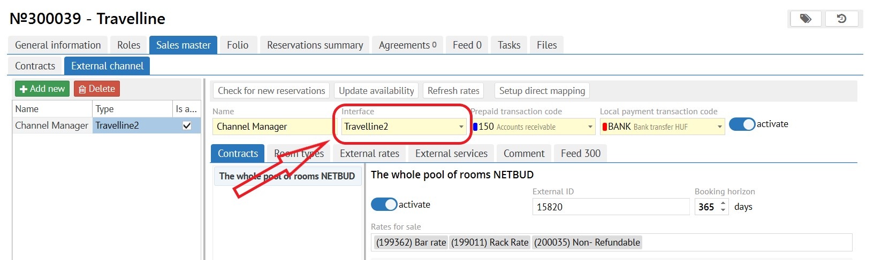874x260 pixels.
Task: Open the Interface Travelline2 dropdown
Action: 461,127
